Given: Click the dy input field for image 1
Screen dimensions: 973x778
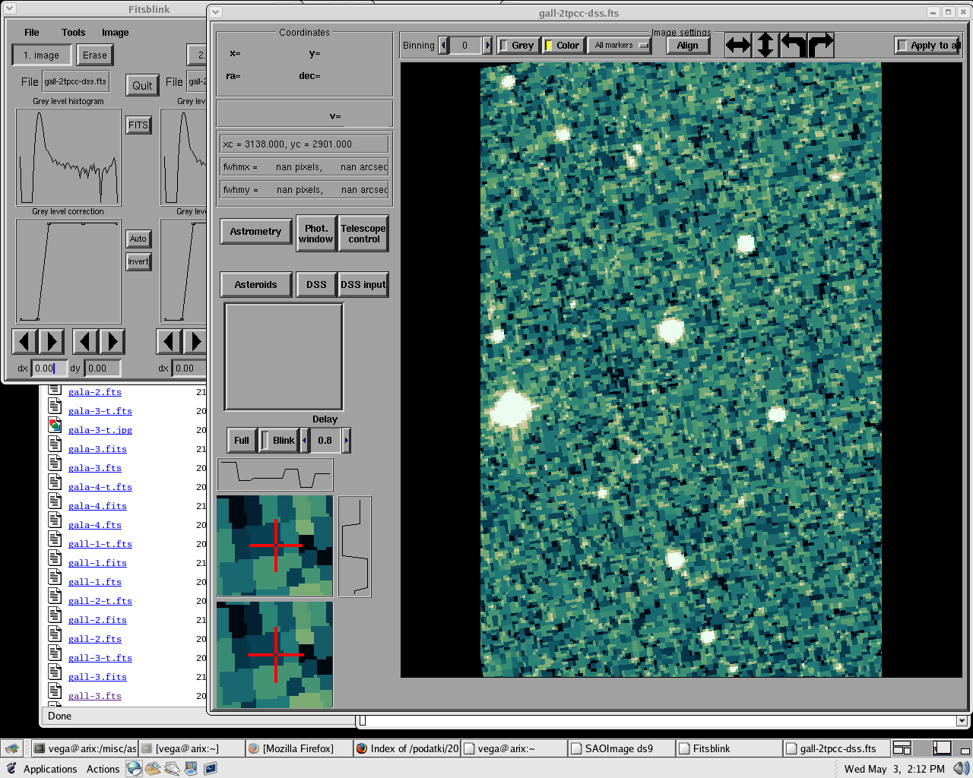Looking at the screenshot, I should click(x=102, y=368).
